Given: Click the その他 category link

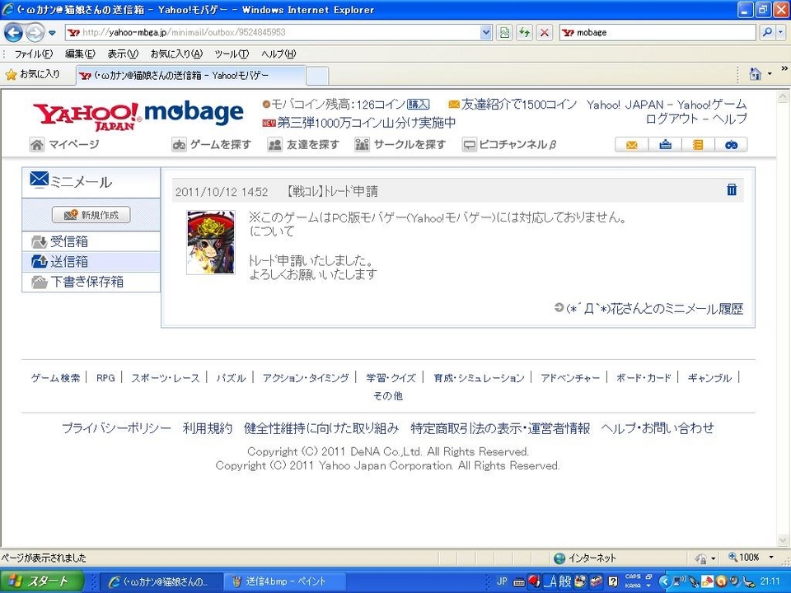Looking at the screenshot, I should 388,396.
